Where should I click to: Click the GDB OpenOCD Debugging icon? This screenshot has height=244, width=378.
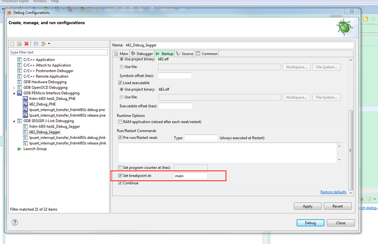tap(20, 87)
